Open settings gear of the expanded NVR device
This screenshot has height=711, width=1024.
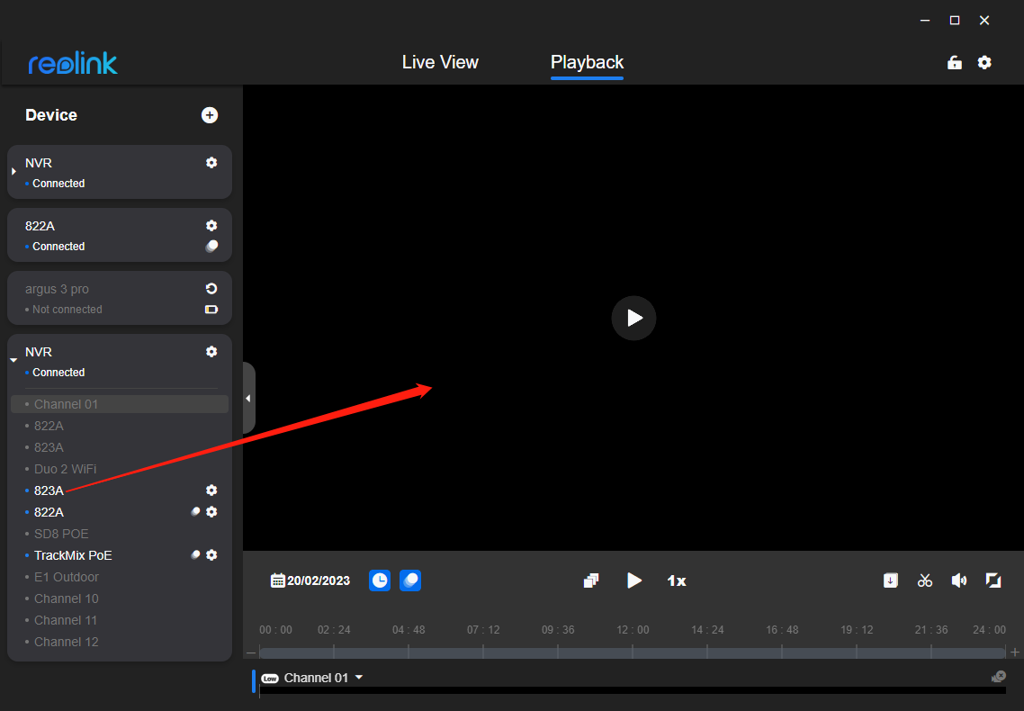coord(211,351)
